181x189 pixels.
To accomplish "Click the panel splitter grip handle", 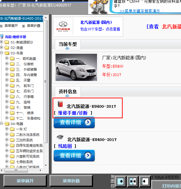I will pos(45,82).
